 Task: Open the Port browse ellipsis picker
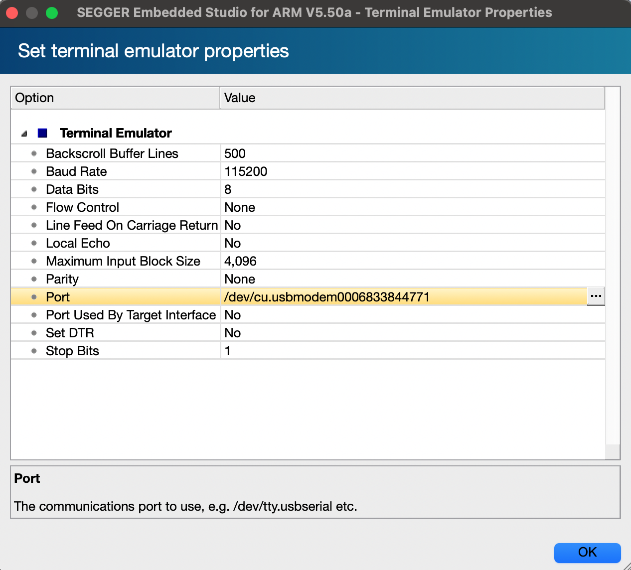pyautogui.click(x=596, y=296)
